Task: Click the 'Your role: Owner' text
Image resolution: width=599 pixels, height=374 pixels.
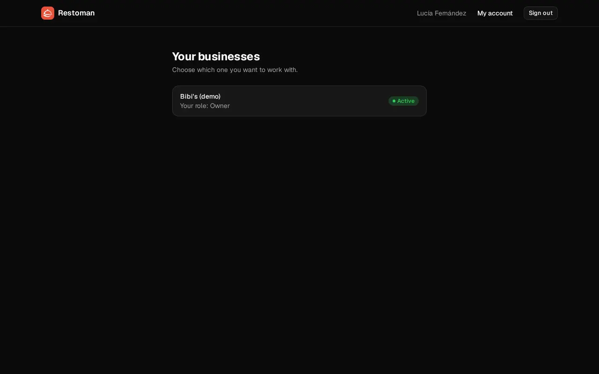Action: [x=205, y=106]
